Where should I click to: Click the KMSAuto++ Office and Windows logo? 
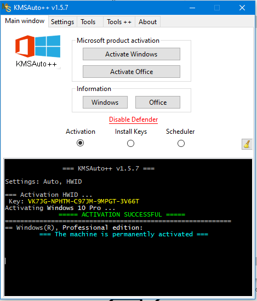38,51
